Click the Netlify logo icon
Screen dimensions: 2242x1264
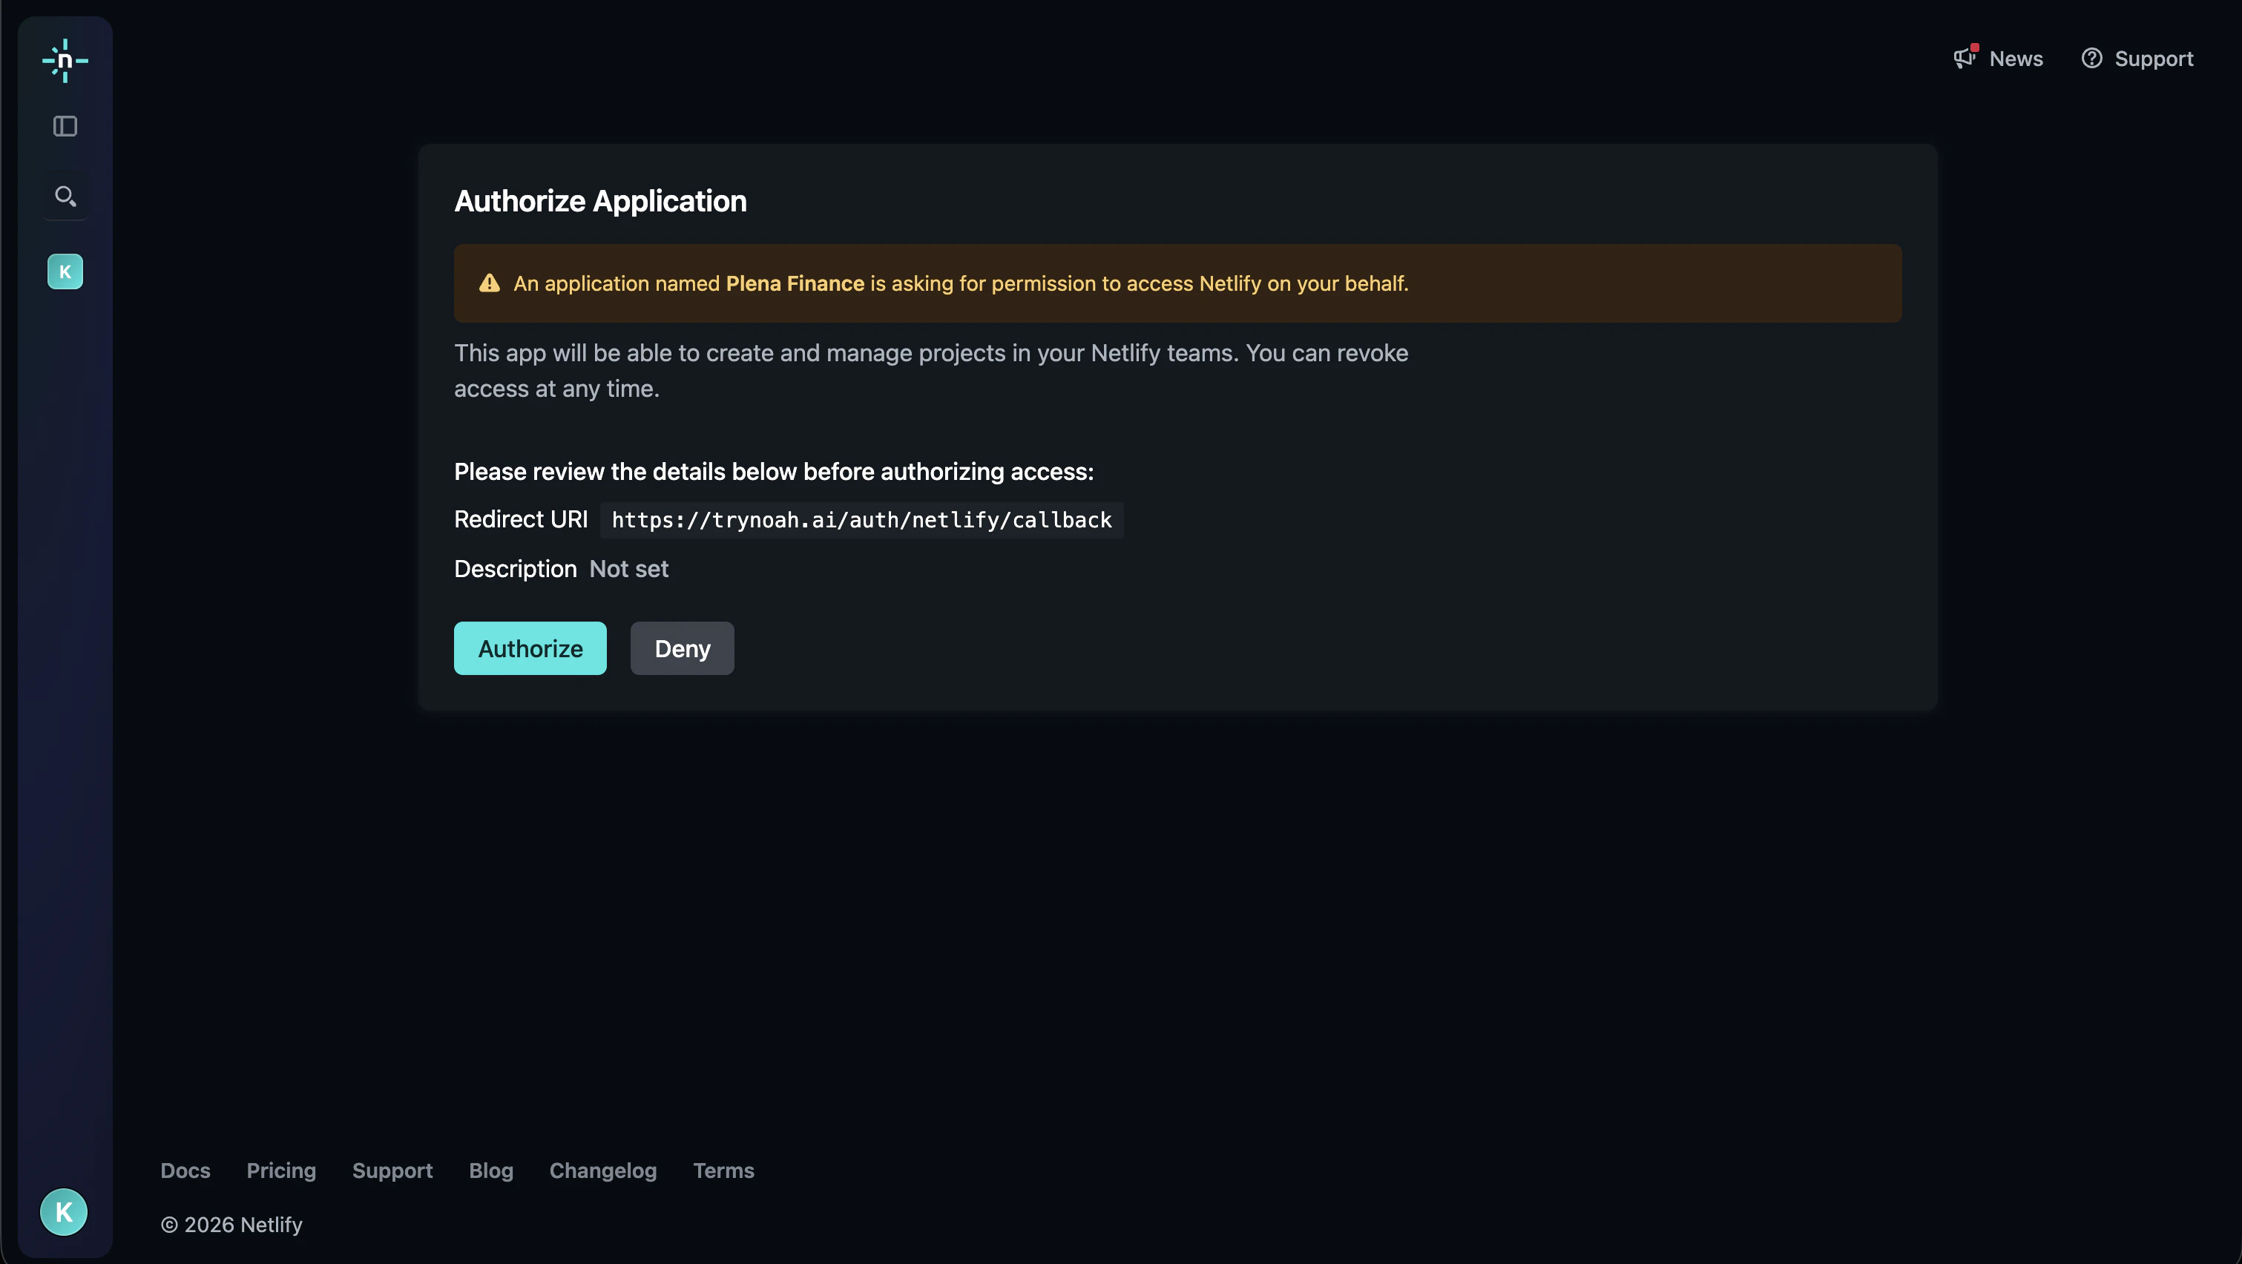tap(65, 60)
